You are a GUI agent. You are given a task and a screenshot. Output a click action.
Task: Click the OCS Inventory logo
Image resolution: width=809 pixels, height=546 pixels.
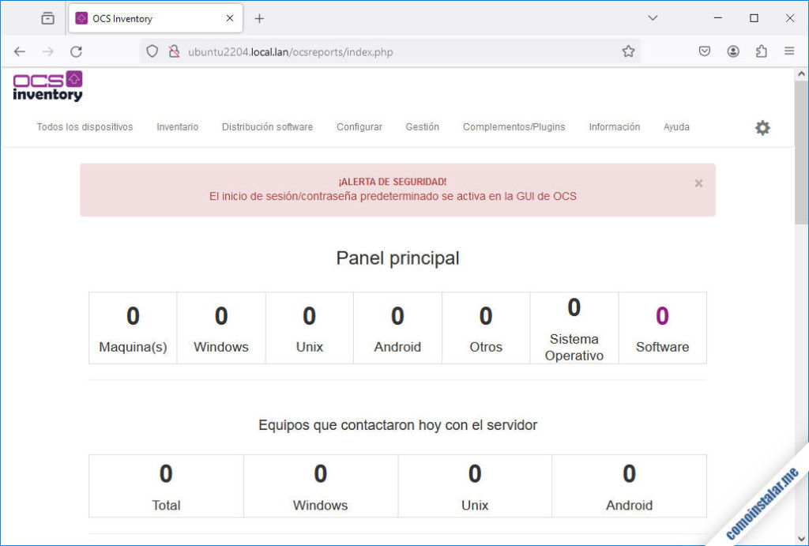(x=47, y=85)
